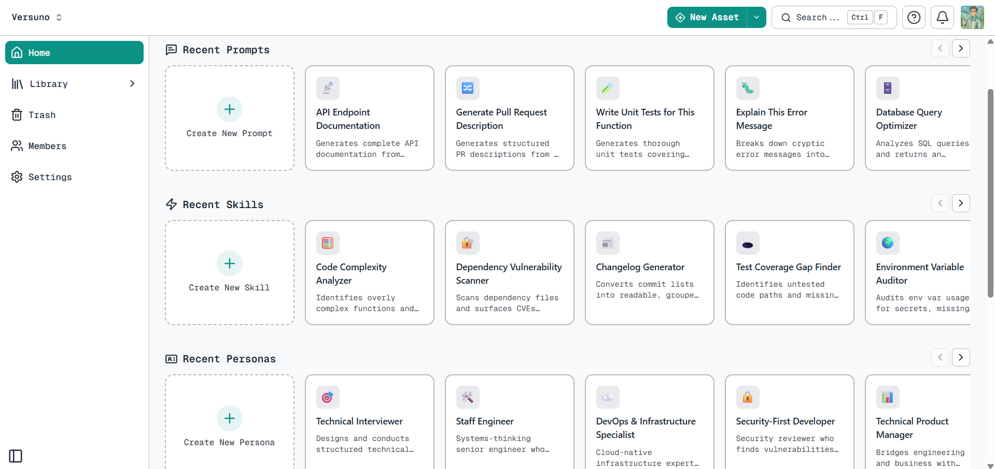This screenshot has height=469, width=995.
Task: Click the Recent Skills lightning bolt icon
Action: click(x=171, y=204)
